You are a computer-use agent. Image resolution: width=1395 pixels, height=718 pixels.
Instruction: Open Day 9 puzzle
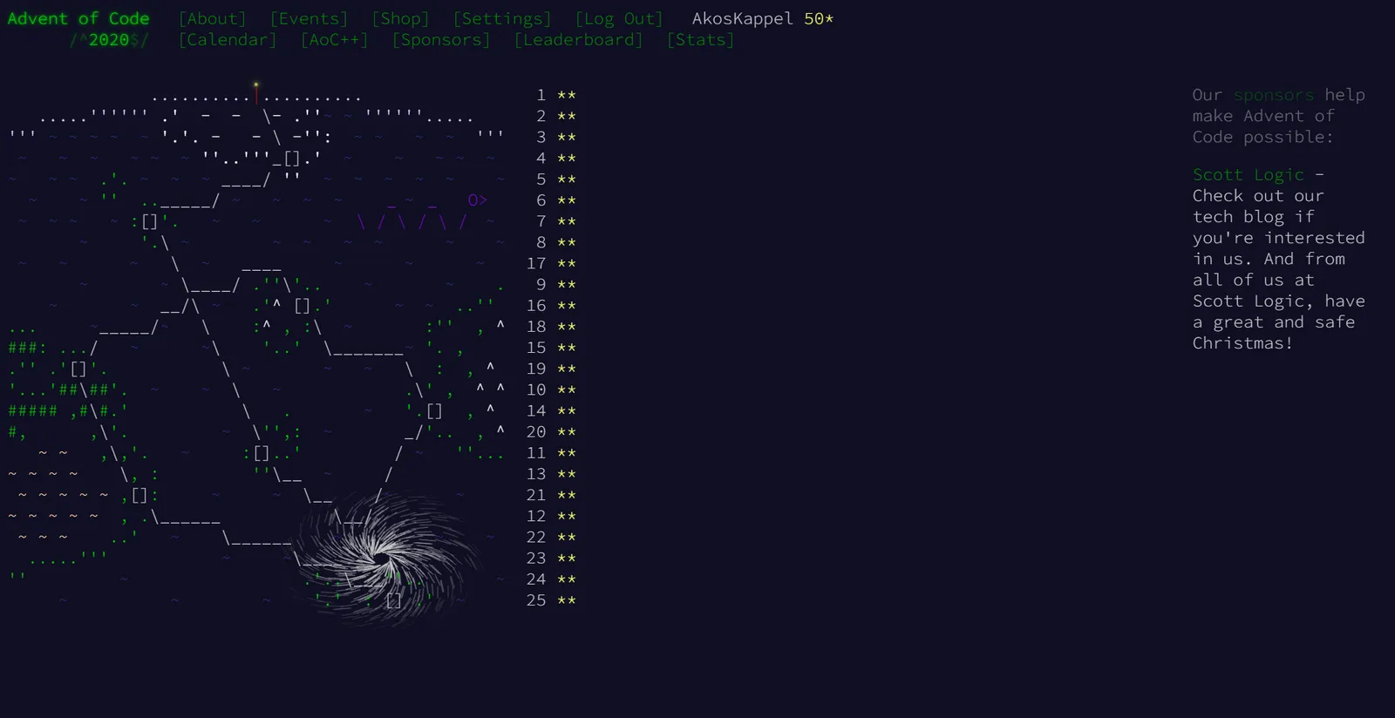(x=292, y=284)
